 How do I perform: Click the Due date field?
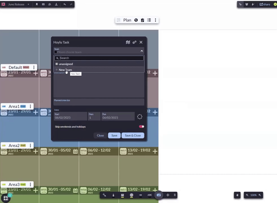point(118,116)
